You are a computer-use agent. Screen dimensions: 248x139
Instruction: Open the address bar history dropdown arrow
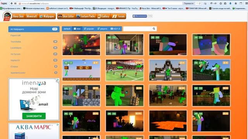pyautogui.click(x=197, y=3)
